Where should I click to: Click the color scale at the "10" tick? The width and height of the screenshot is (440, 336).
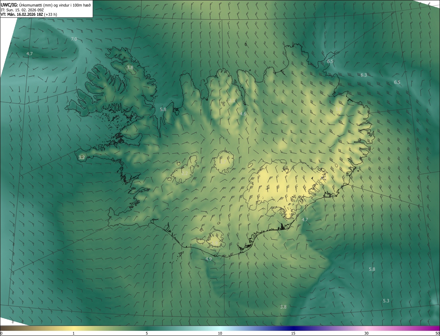click(220, 333)
